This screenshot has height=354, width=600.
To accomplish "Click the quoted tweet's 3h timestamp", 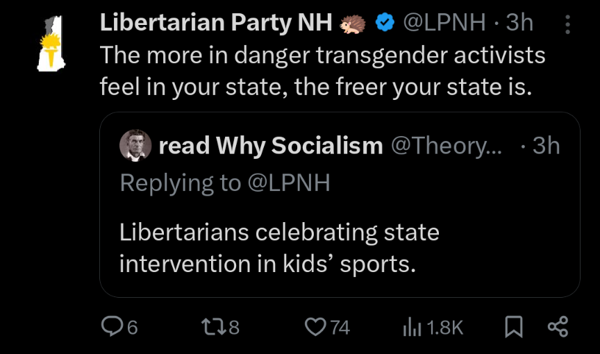I will (546, 146).
